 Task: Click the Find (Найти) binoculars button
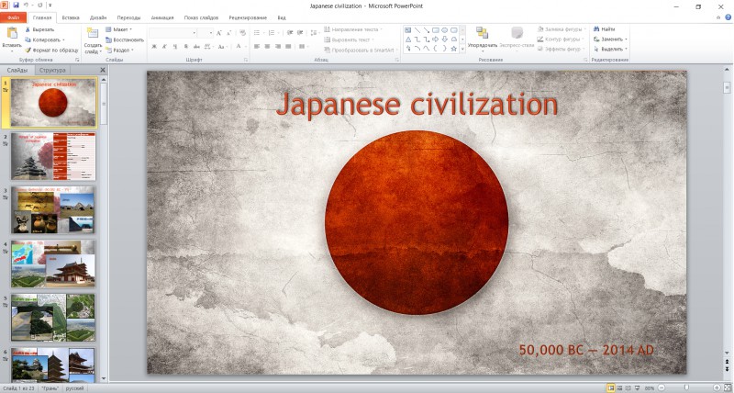605,29
